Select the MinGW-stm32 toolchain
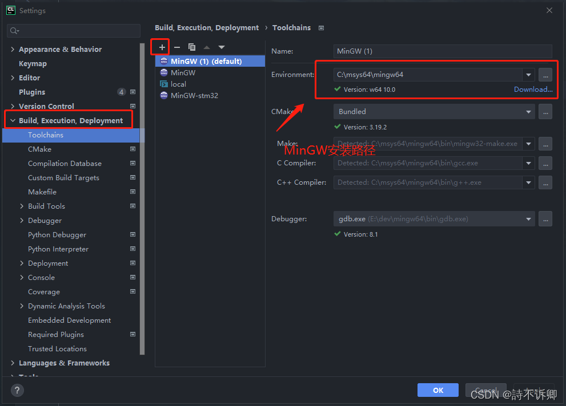566x406 pixels. click(210, 95)
